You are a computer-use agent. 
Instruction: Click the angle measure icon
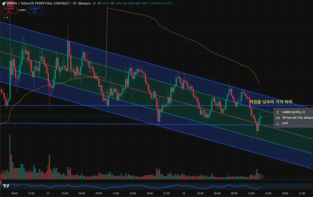(x=278, y=123)
